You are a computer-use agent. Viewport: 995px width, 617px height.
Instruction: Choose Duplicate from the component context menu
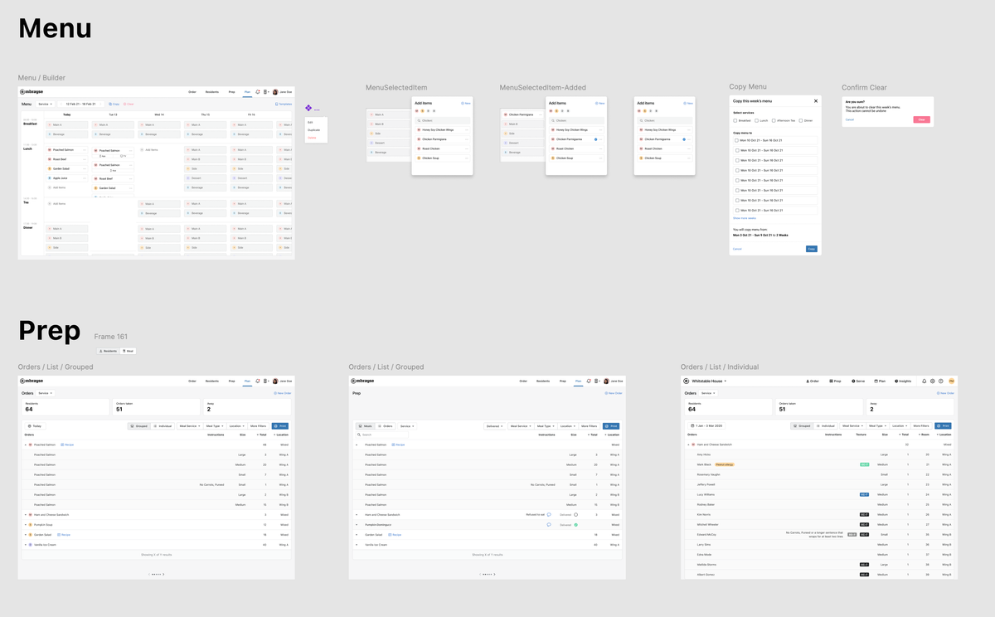313,130
